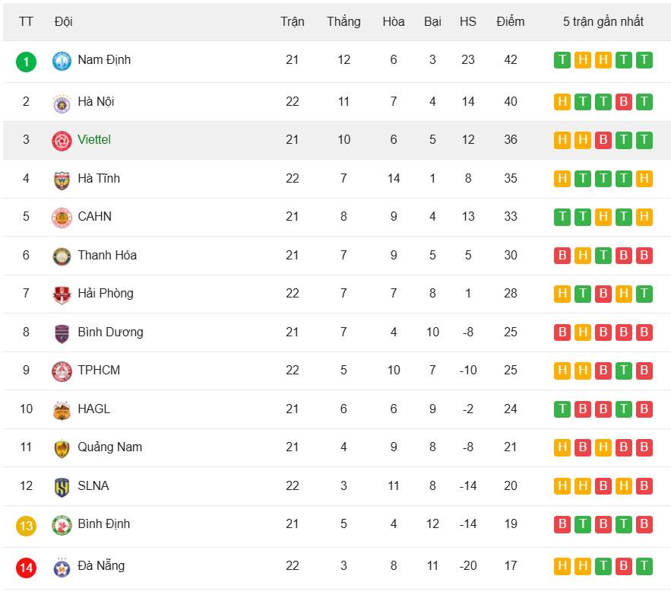
Task: Click the CAHN club emblem
Action: [62, 218]
